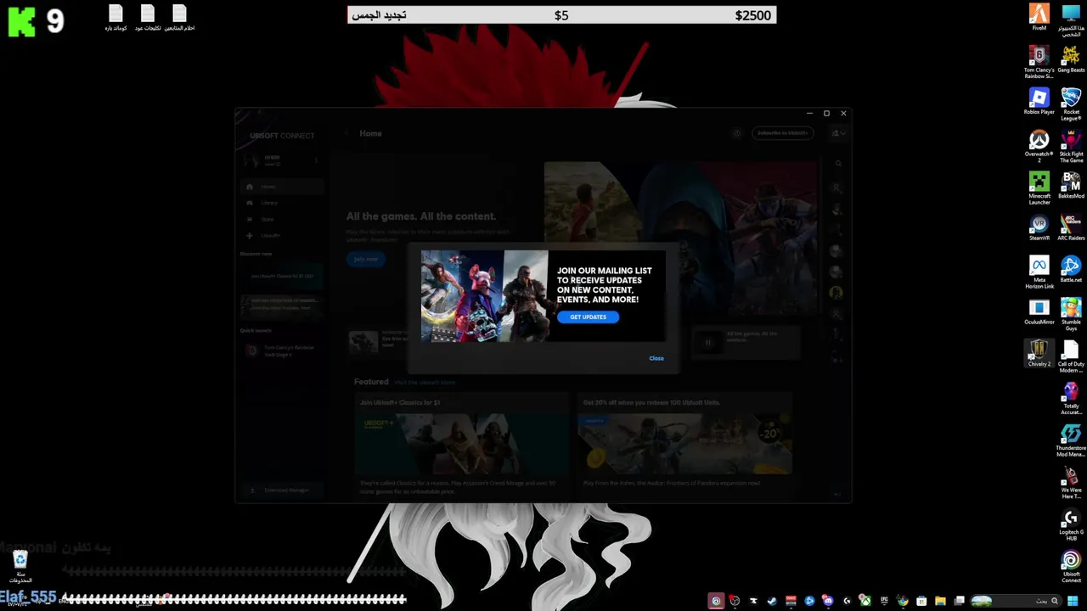Open Discord from taskbar
Image resolution: width=1087 pixels, height=611 pixels.
(x=828, y=601)
